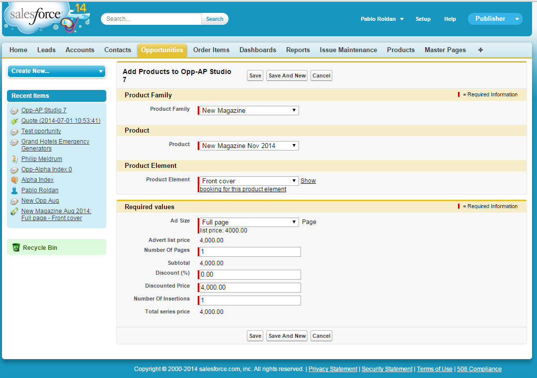Click the top Cancel button
Viewport: 537px width, 378px height.
[321, 76]
